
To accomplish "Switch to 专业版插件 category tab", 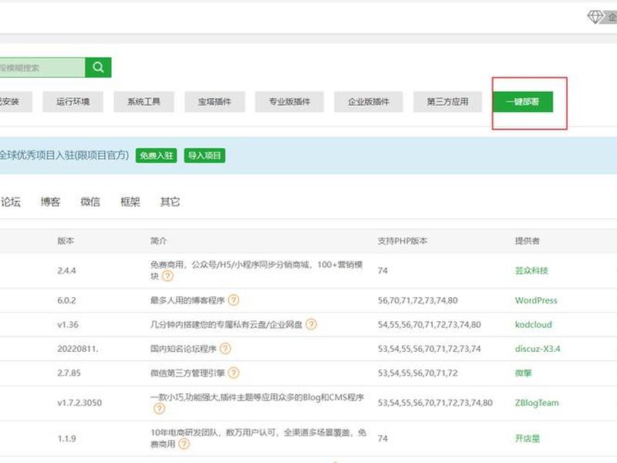I will (x=289, y=102).
